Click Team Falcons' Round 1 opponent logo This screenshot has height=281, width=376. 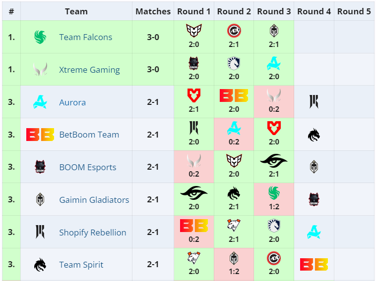coord(194,31)
